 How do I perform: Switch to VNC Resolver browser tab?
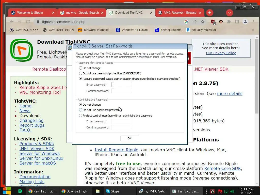coord(180,13)
